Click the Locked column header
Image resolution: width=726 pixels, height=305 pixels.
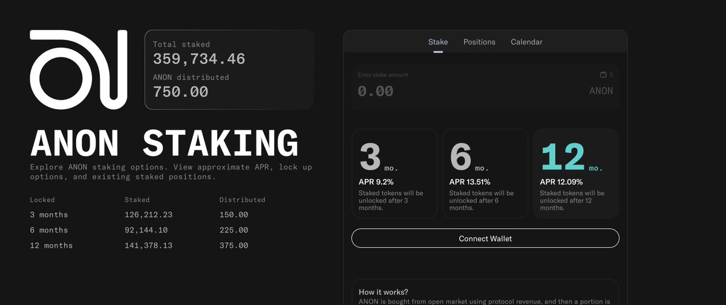pyautogui.click(x=42, y=199)
